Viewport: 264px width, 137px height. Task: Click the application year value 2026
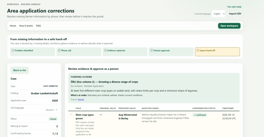[x=55, y=101]
